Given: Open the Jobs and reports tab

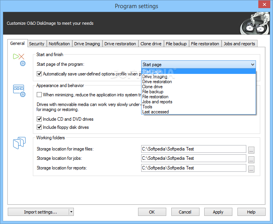Looking at the screenshot, I should point(239,44).
